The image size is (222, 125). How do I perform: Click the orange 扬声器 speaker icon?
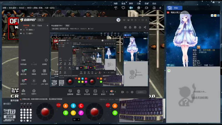coord(112,91)
